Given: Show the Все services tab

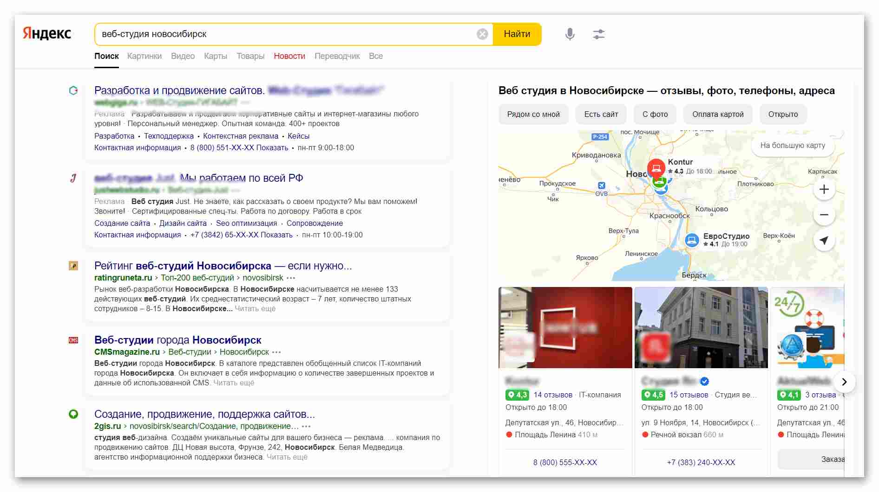Looking at the screenshot, I should point(376,56).
